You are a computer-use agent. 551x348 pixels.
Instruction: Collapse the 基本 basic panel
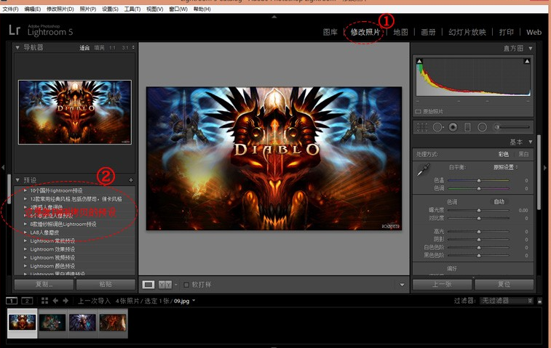pyautogui.click(x=531, y=142)
